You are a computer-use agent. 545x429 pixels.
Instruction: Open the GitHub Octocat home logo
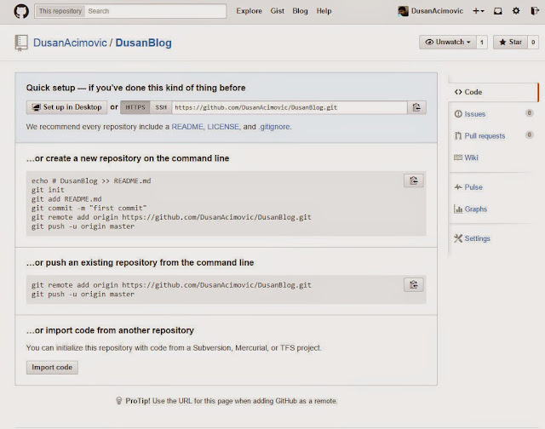(21, 11)
